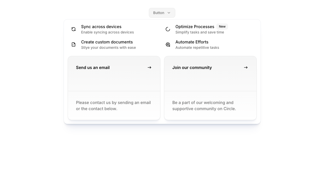Click the arrow on Join our community card
This screenshot has height=184, width=328.
[246, 67]
